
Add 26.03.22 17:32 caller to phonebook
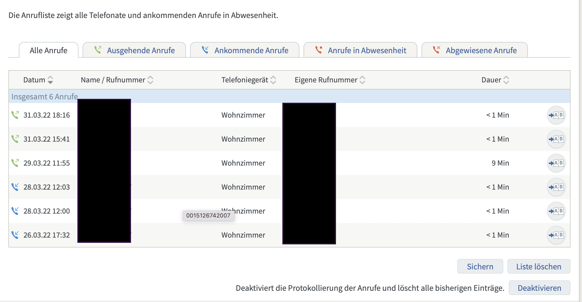(x=556, y=235)
